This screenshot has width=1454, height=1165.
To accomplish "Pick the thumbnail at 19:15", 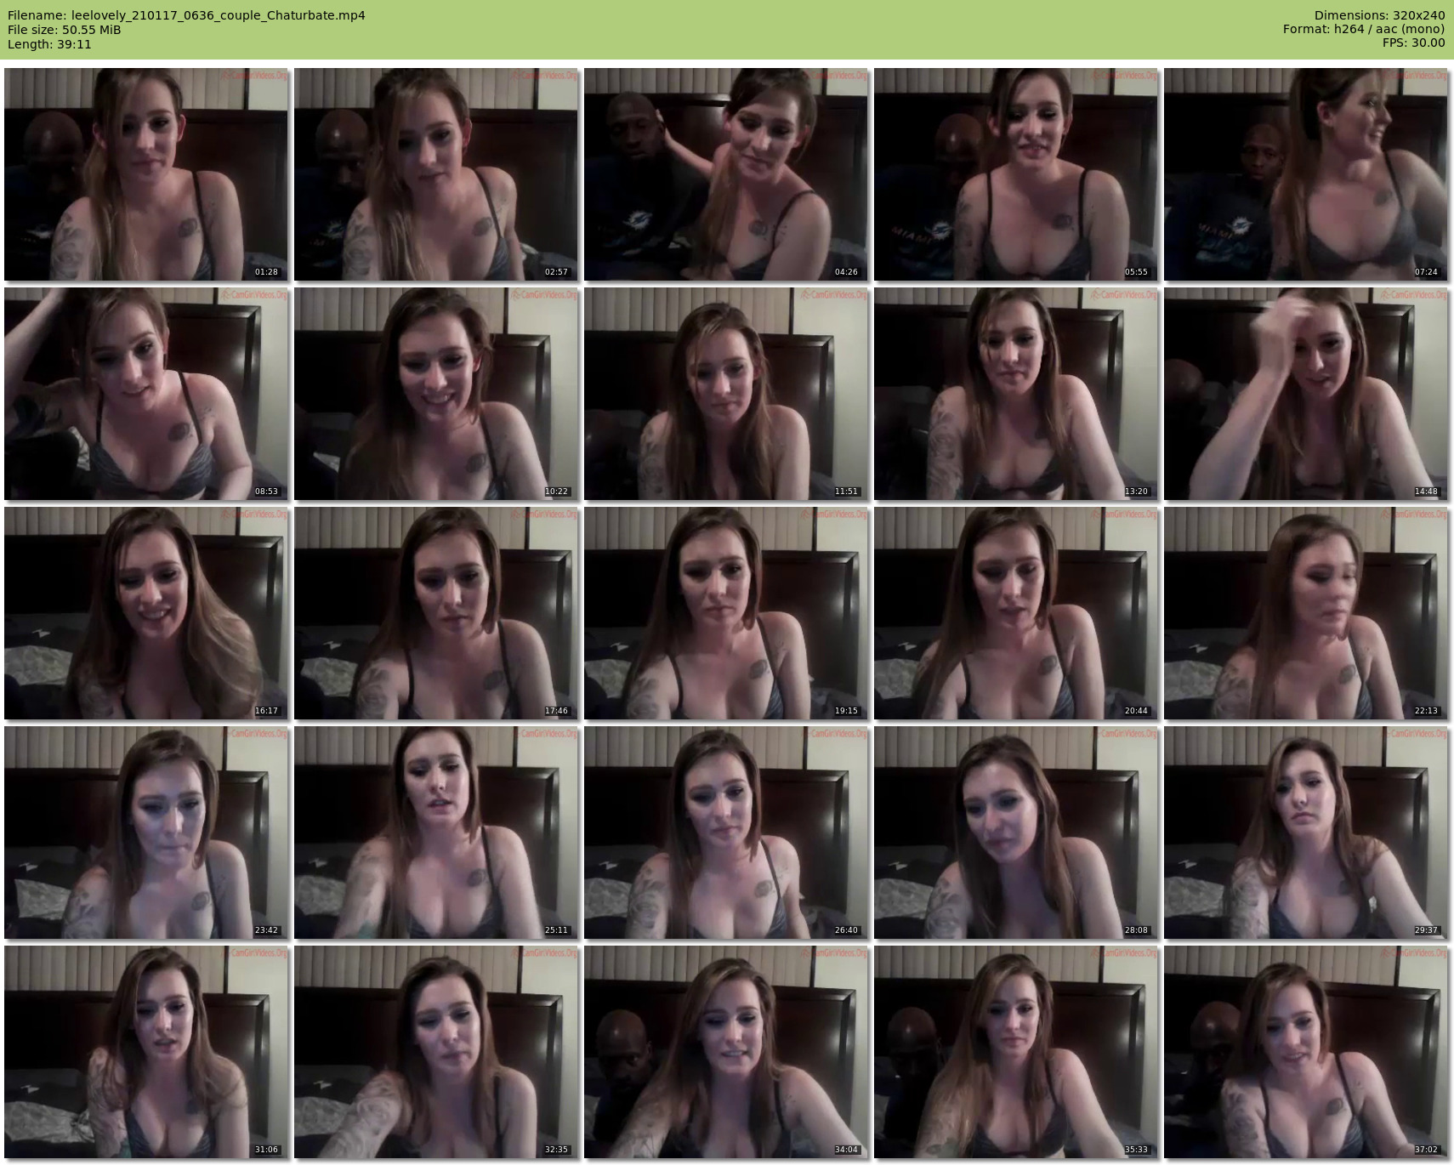I will [x=726, y=613].
